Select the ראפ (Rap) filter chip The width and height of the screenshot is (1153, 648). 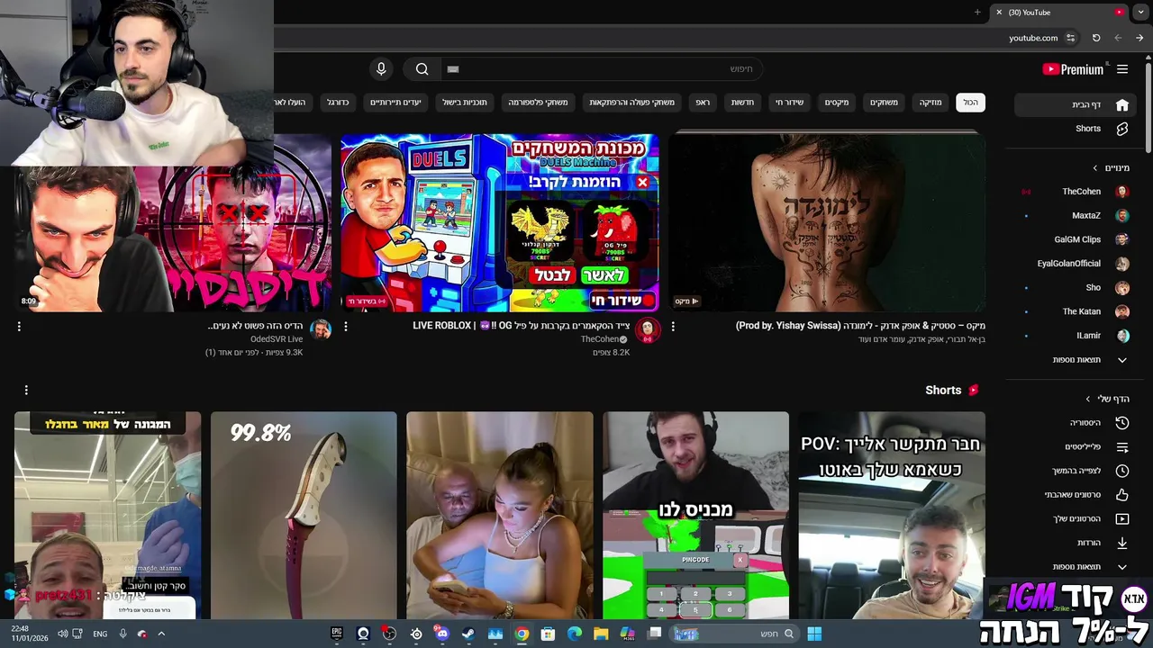click(x=703, y=103)
